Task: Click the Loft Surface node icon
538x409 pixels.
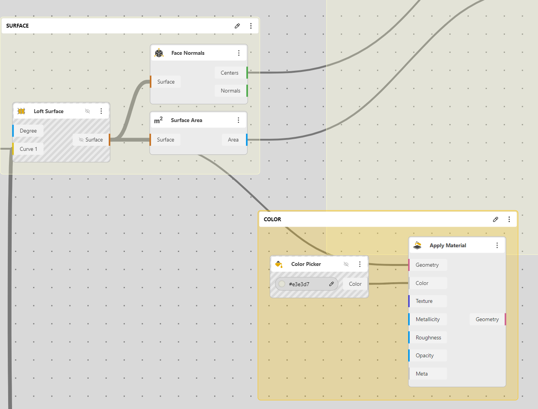Action: click(21, 111)
